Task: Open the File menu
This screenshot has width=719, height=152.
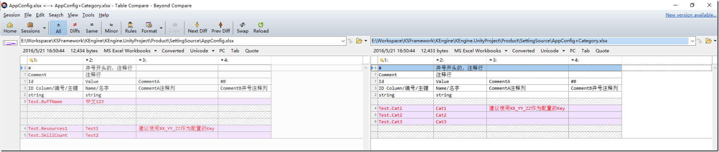Action: [28, 15]
